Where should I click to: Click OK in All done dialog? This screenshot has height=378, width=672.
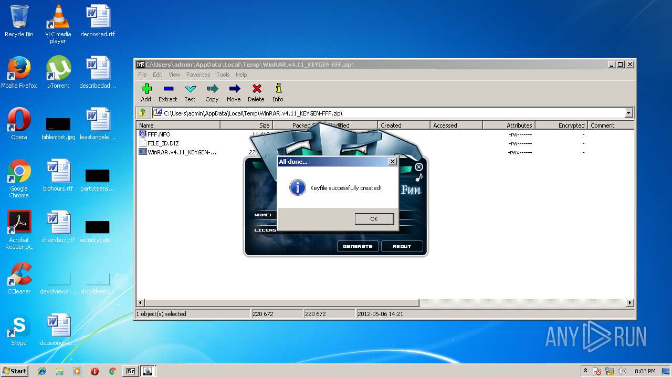pyautogui.click(x=374, y=219)
